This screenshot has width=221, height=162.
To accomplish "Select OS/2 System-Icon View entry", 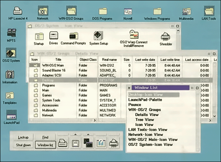I will pyautogui.click(x=151, y=145).
